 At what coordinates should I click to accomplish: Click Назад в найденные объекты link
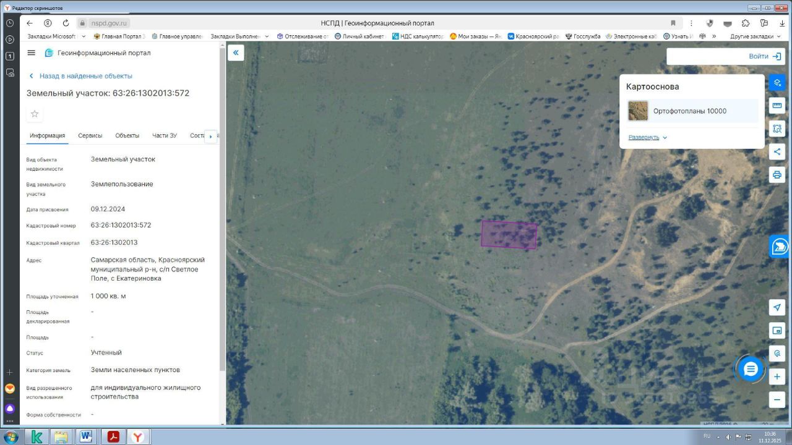tap(80, 76)
